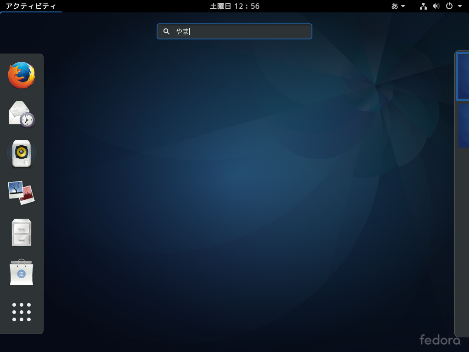Open Rhythmbox music player speaker icon
This screenshot has width=469, height=352.
point(22,153)
